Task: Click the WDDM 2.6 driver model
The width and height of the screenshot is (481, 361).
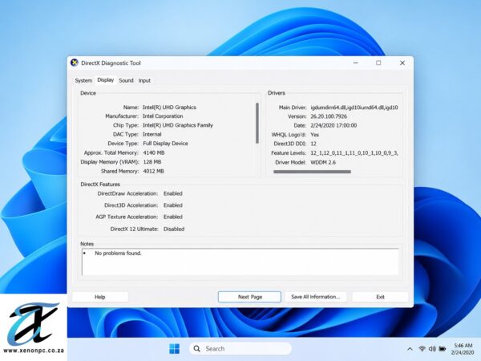Action: click(323, 162)
